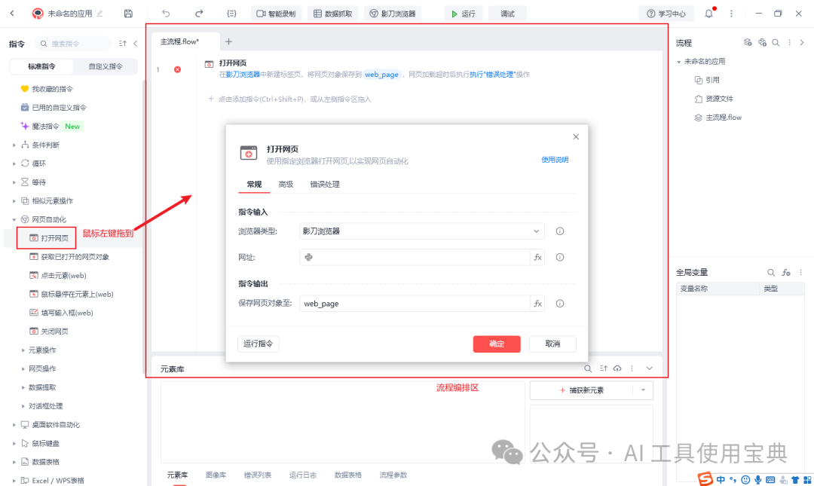This screenshot has height=486, width=814.
Task: Open the arrow next to 捕获新元素
Action: click(x=643, y=390)
